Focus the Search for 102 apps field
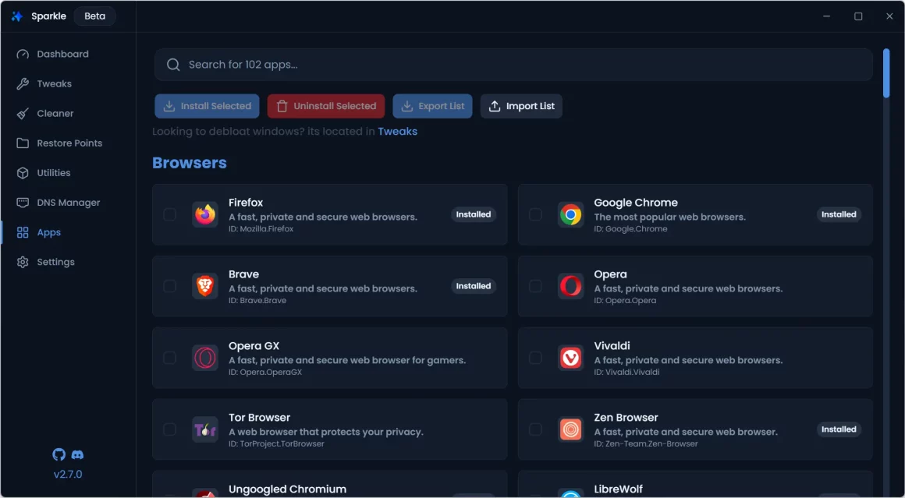905x498 pixels. (x=513, y=65)
